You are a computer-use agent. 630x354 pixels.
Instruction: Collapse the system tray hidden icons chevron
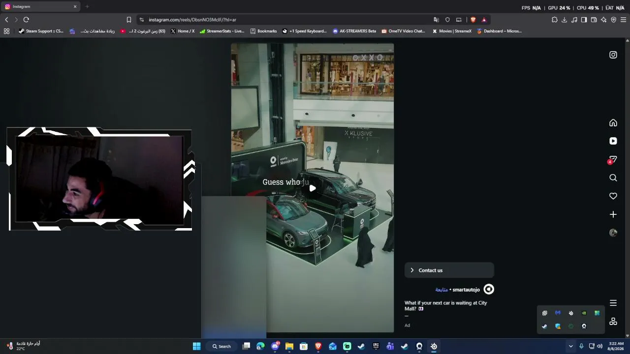point(571,346)
